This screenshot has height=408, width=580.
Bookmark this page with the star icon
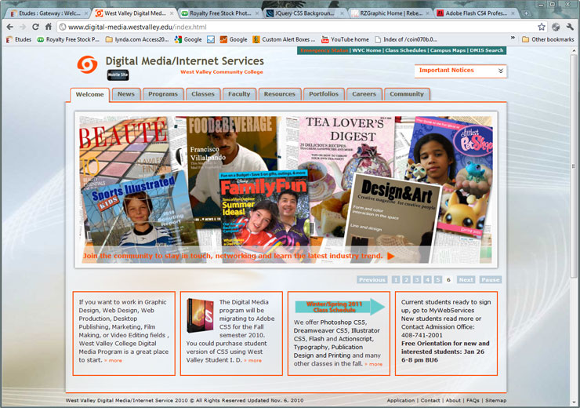tap(542, 27)
